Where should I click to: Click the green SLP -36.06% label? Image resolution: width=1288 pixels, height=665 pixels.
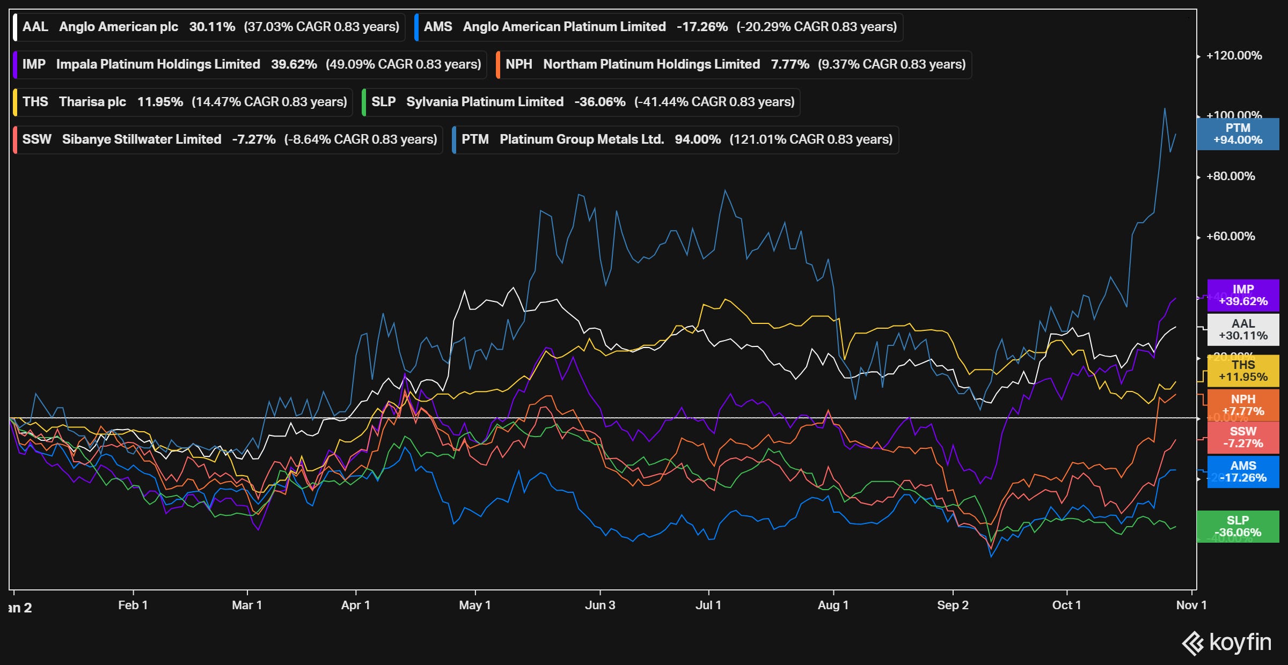point(1238,527)
